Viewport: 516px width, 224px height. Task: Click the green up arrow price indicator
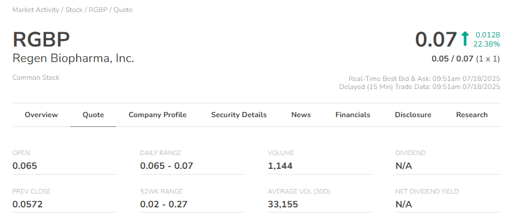(x=465, y=38)
